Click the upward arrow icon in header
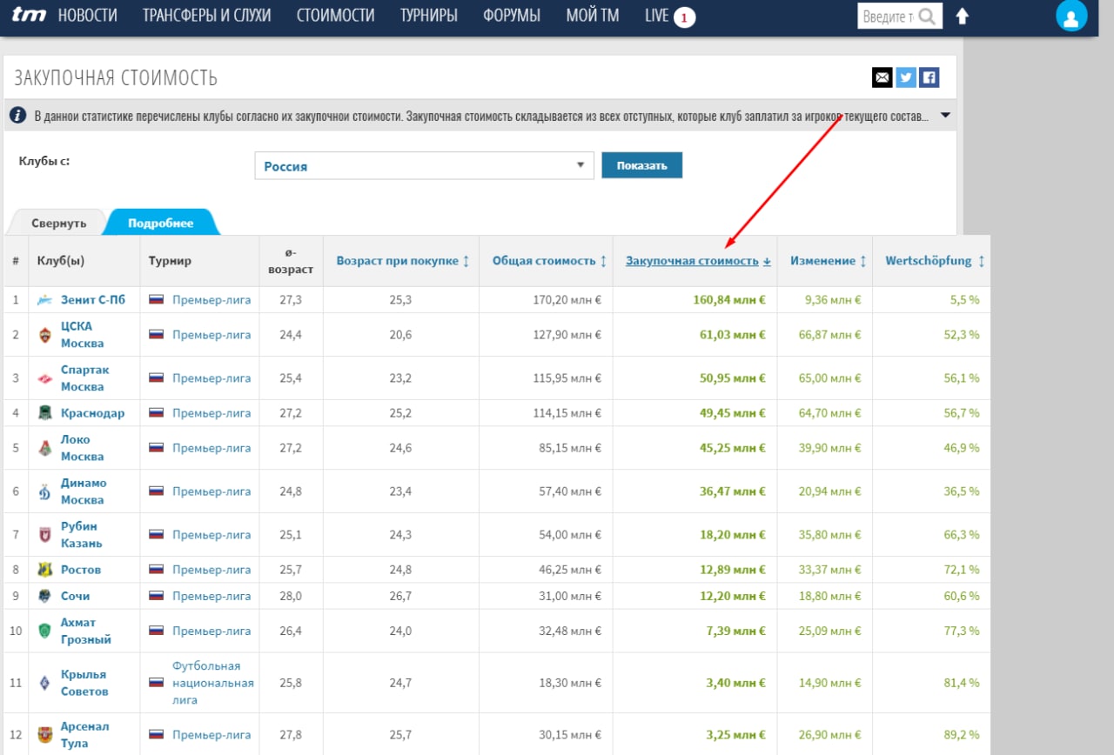This screenshot has width=1114, height=755. pos(962,16)
